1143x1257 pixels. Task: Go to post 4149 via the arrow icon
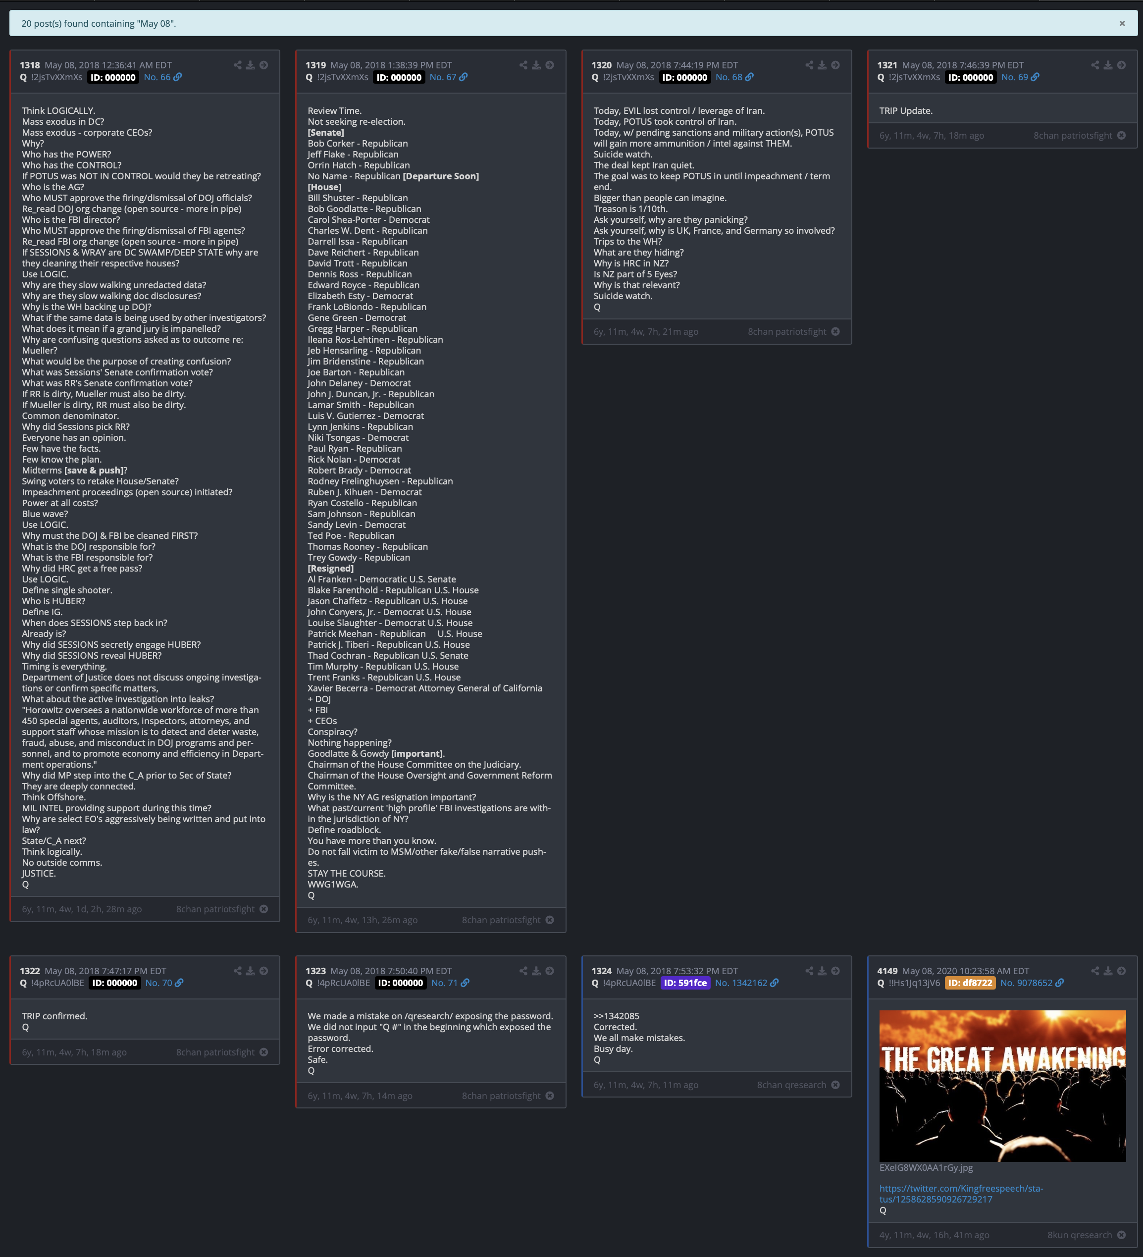(1121, 971)
